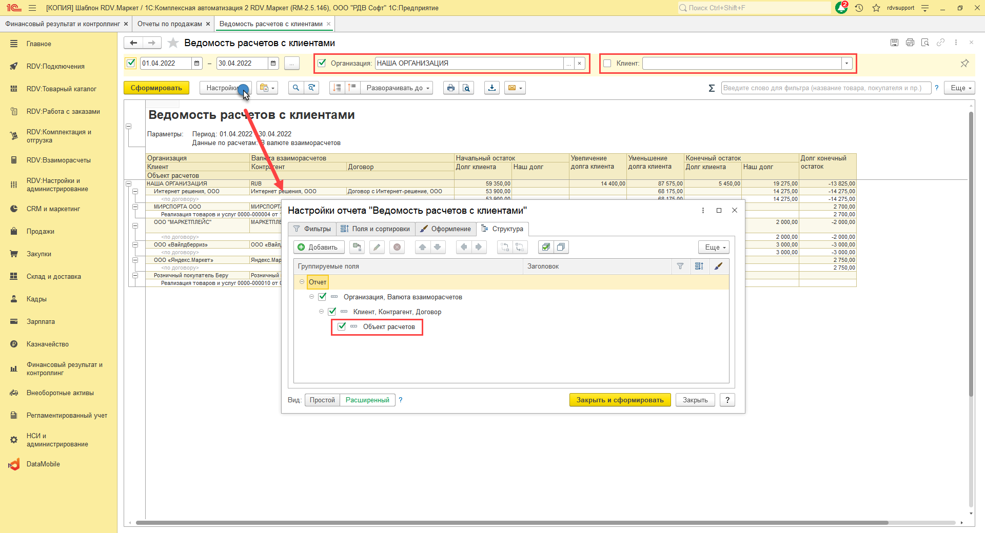The width and height of the screenshot is (985, 533).
Task: Click the filter word input field
Action: [825, 88]
